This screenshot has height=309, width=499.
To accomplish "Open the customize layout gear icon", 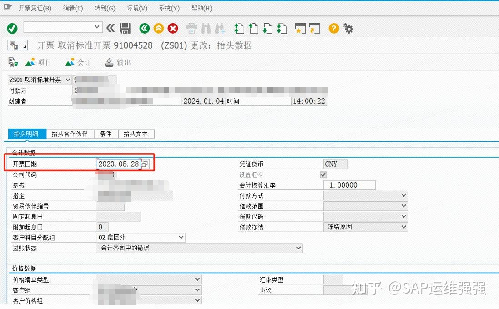I will click(348, 28).
